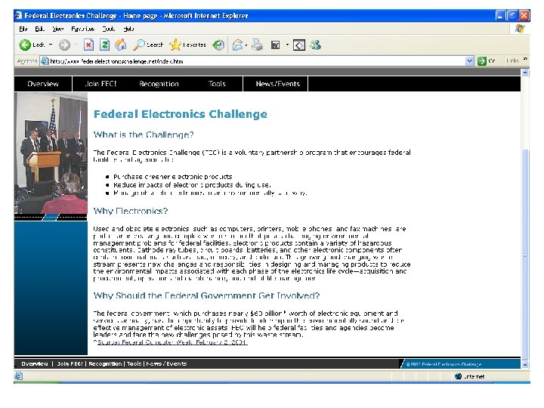This screenshot has width=544, height=408.
Task: Click the footer Tools link
Action: (134, 363)
